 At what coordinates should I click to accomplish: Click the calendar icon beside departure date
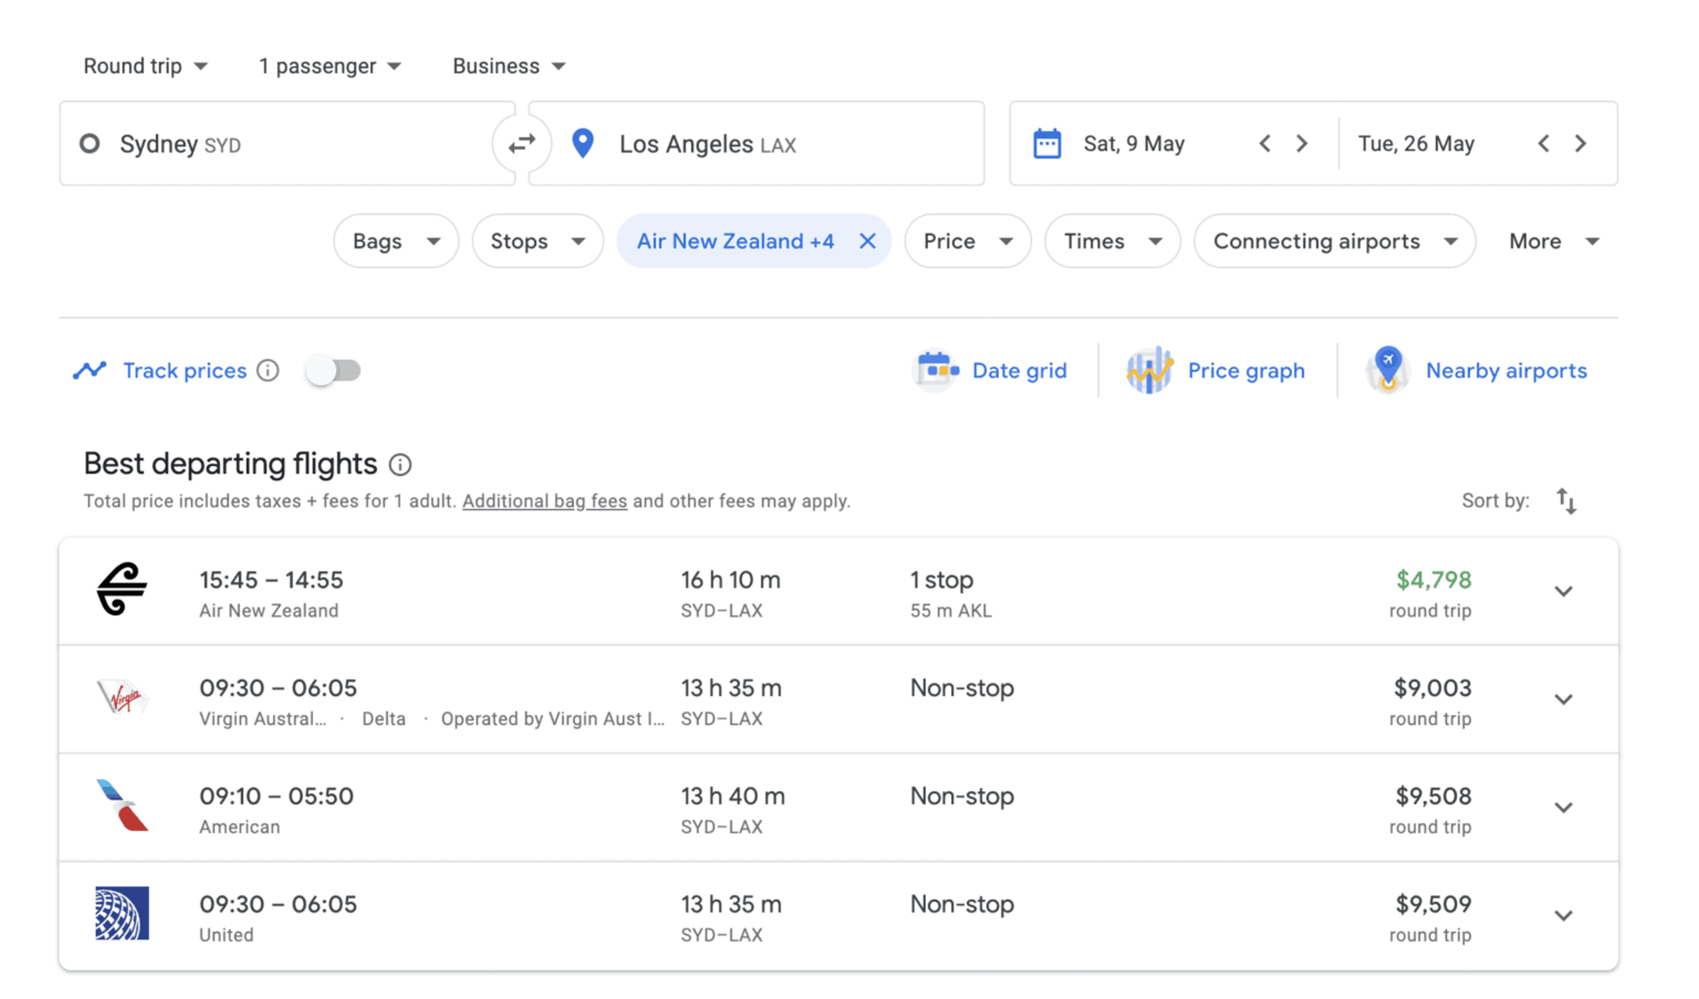tap(1046, 144)
